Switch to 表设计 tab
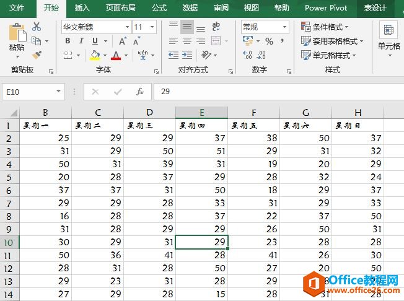Viewport: 404px width, 301px height. point(375,8)
